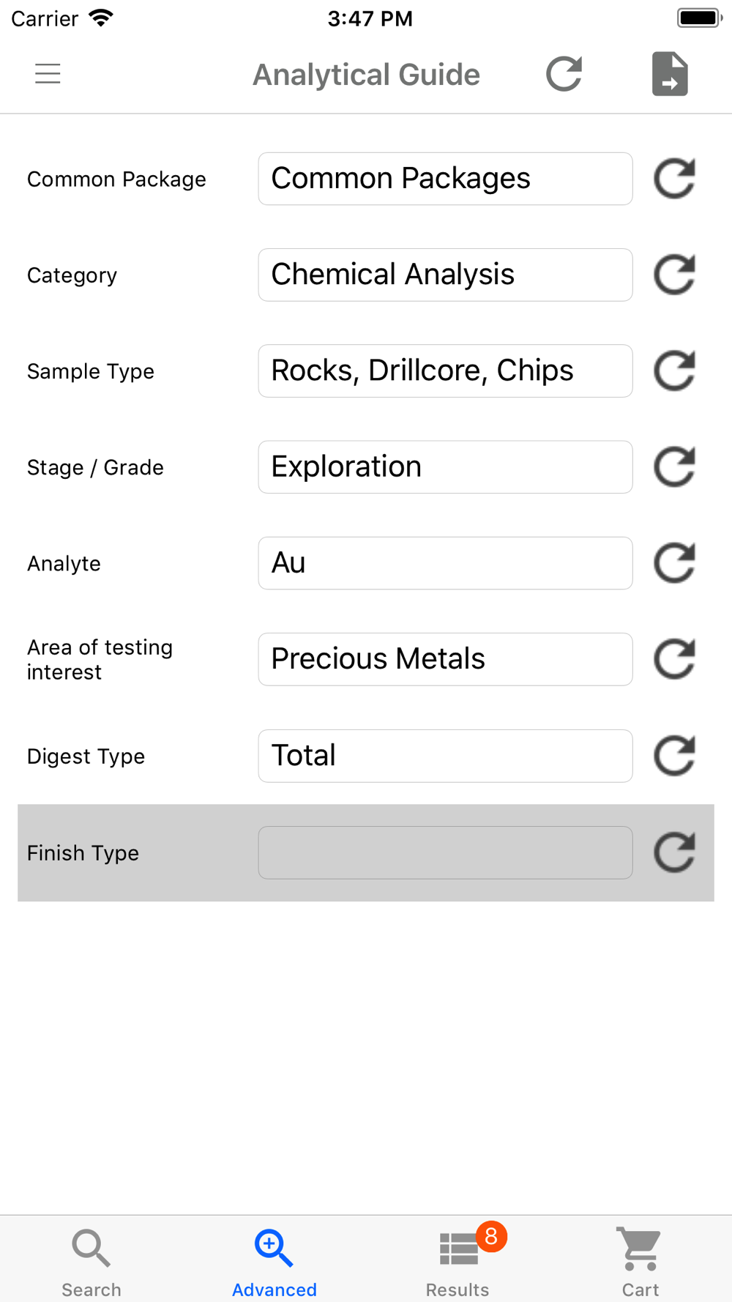The width and height of the screenshot is (732, 1302).
Task: Tap the export document icon
Action: point(670,74)
